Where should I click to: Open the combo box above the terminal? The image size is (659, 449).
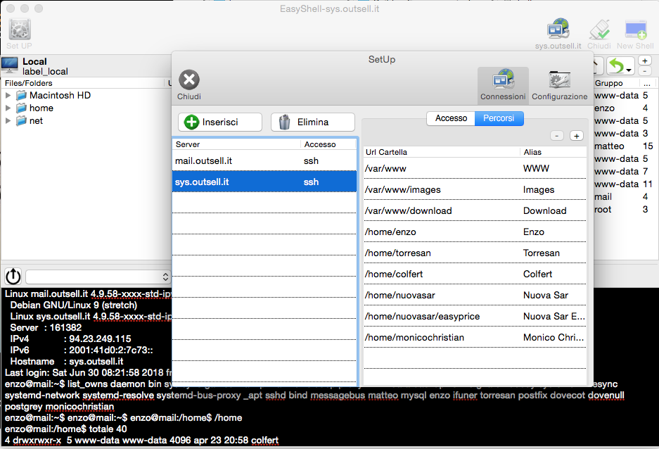pos(98,277)
